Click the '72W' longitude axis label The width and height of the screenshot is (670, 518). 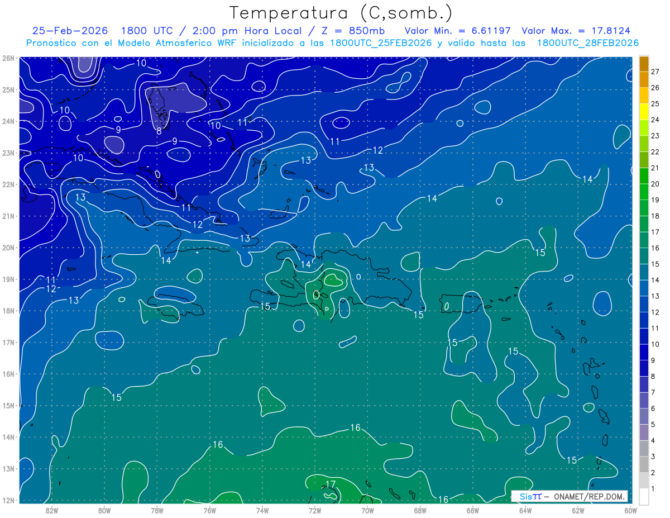(x=314, y=510)
